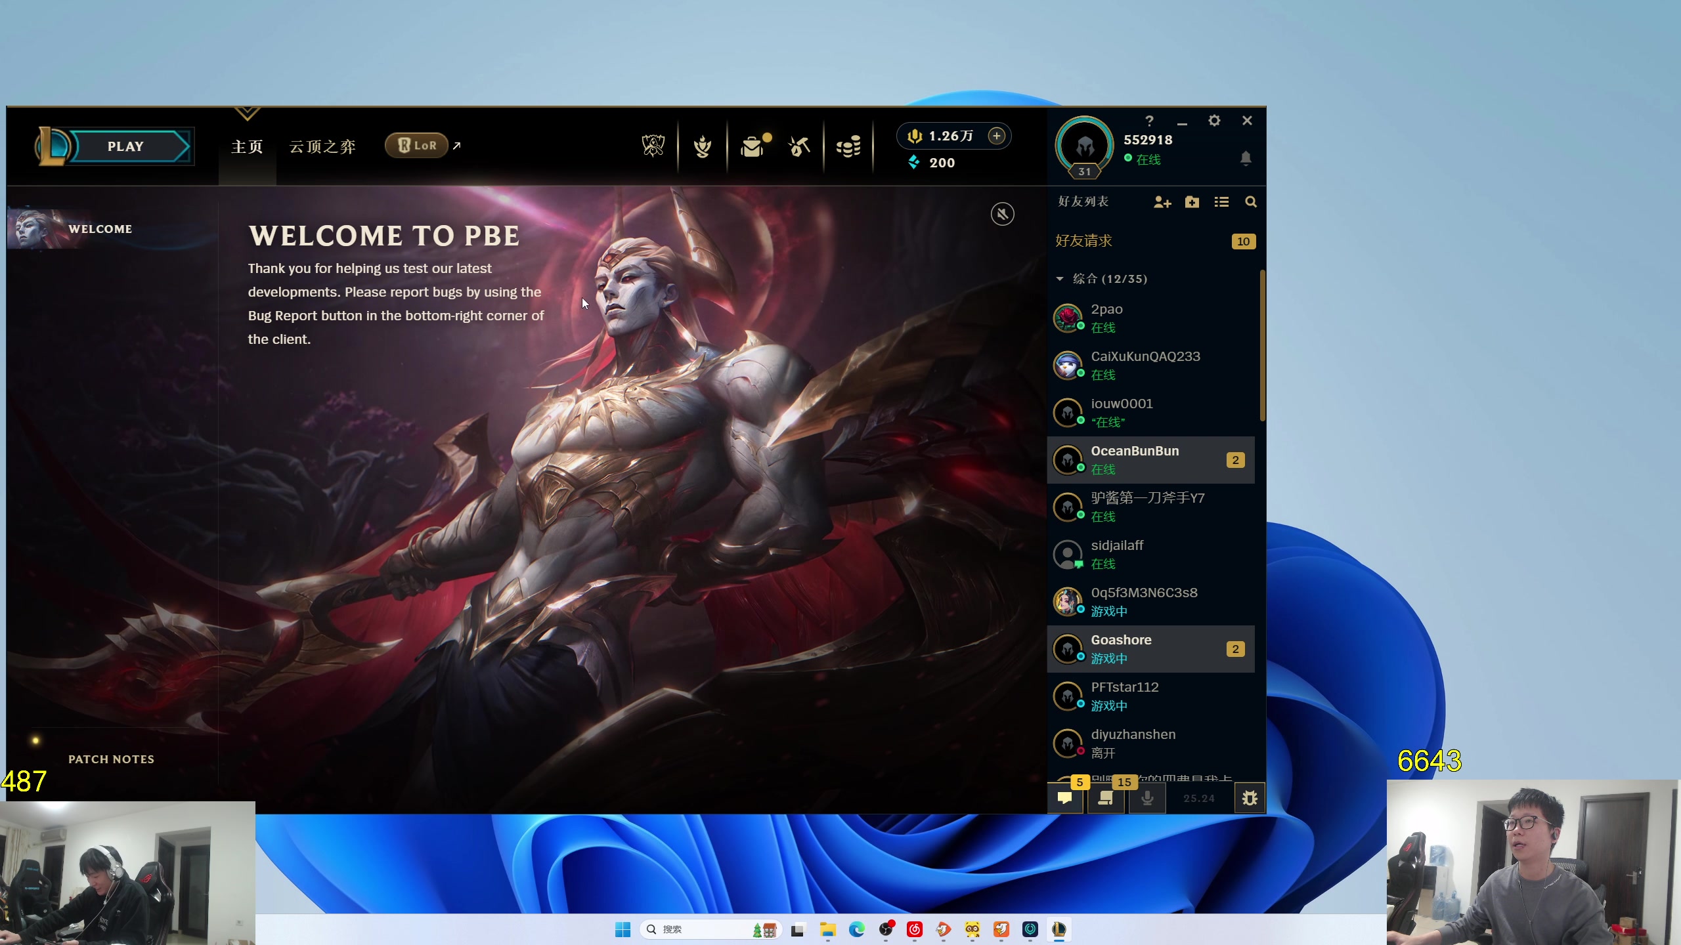Click the friends list scrollbar
The width and height of the screenshot is (1681, 945).
[1261, 346]
